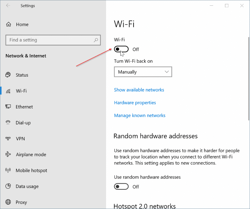250x209 pixels.
Task: Open the Ethernet section
Action: point(24,107)
